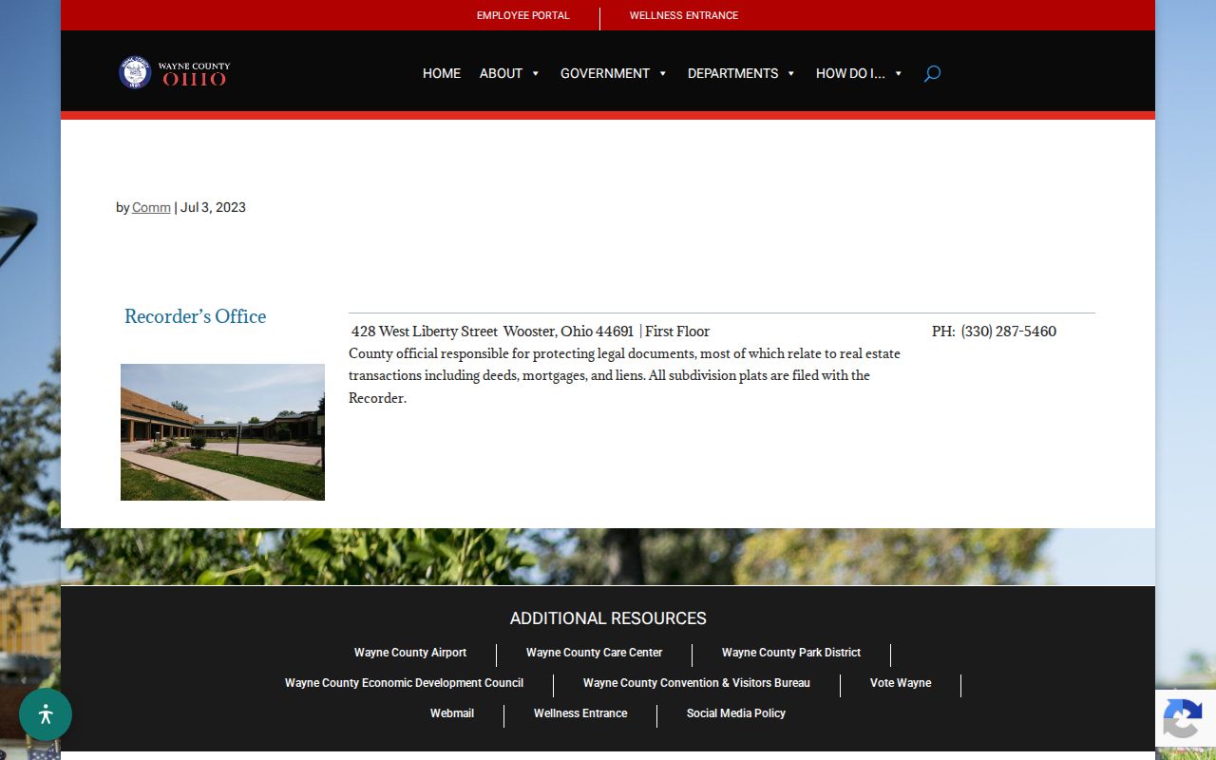Viewport: 1216px width, 760px height.
Task: Click the Jul 3, 2023 date text
Action: point(213,207)
